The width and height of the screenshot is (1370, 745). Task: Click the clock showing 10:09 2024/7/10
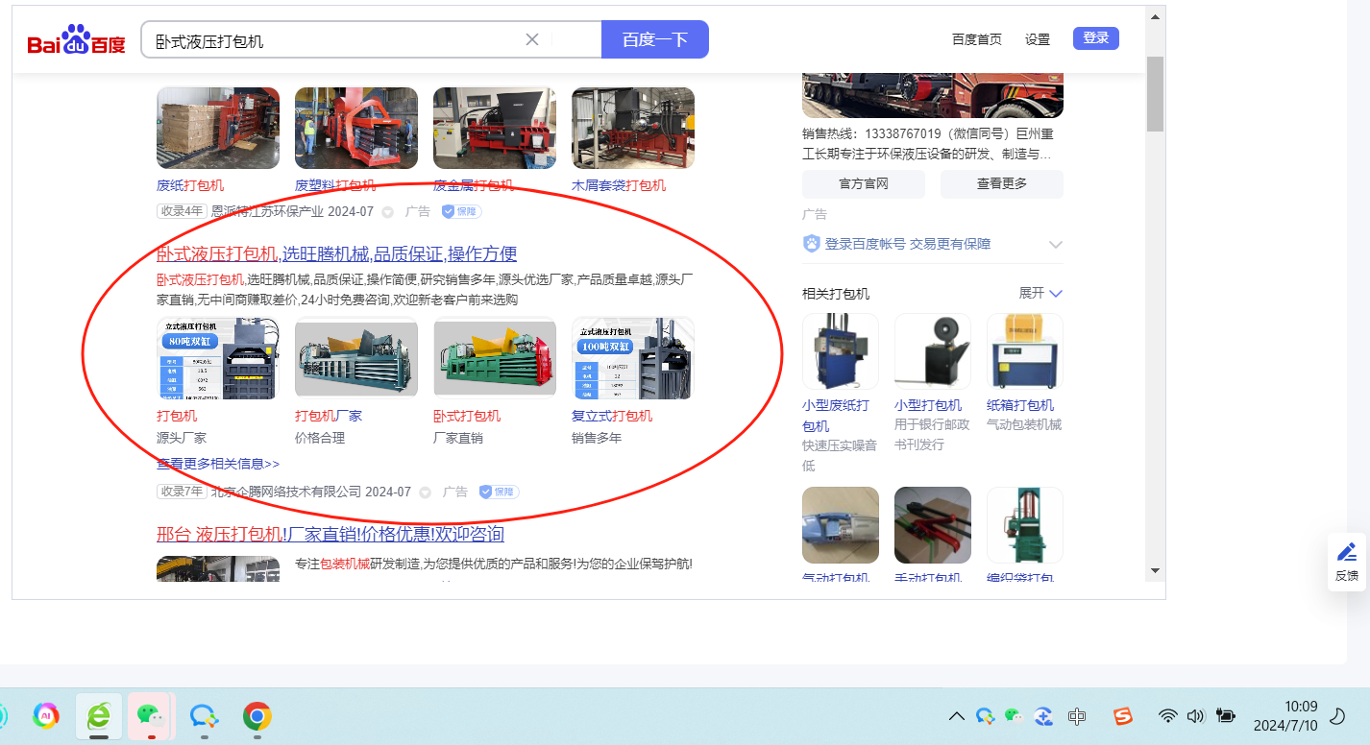pos(1285,716)
